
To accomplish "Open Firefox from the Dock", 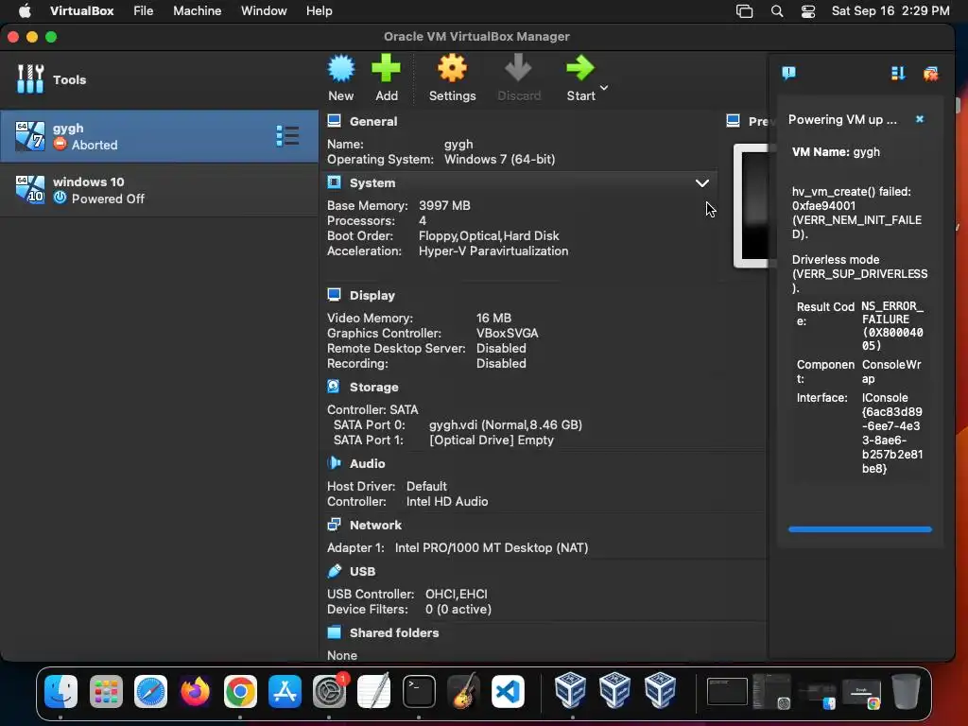I will tap(195, 691).
